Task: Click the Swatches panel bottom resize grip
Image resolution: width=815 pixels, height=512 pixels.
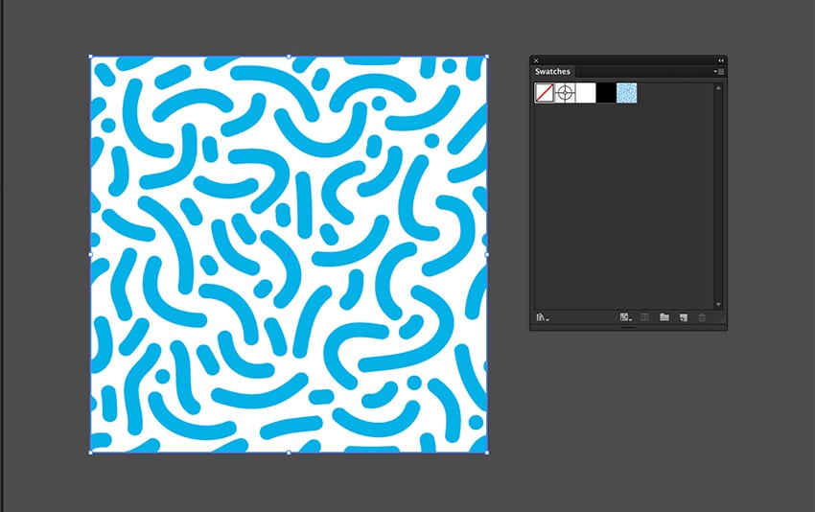Action: point(628,328)
